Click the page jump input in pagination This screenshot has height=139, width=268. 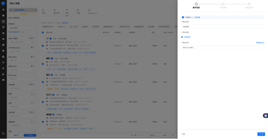point(169,135)
